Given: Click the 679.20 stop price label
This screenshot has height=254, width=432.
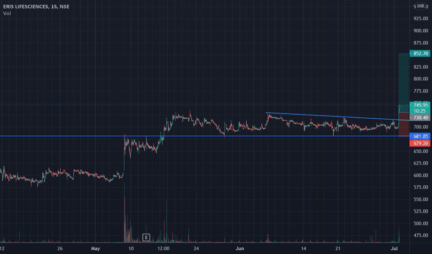Looking at the screenshot, I should (x=420, y=143).
